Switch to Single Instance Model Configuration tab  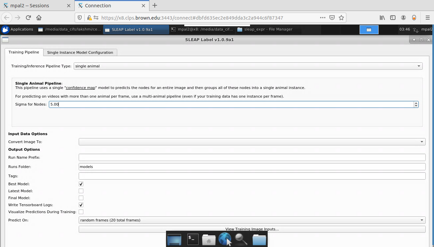tap(80, 52)
